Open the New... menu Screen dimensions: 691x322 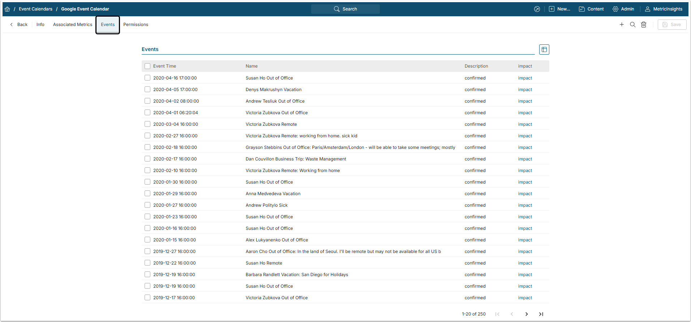tap(559, 9)
